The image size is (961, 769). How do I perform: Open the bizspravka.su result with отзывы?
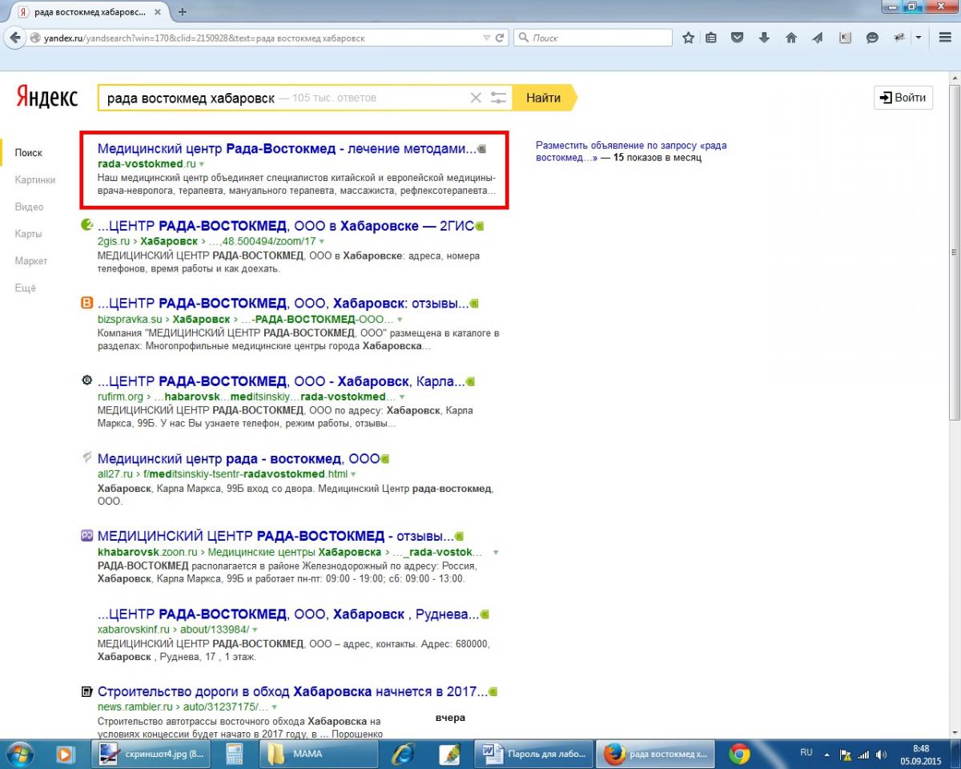pyautogui.click(x=283, y=304)
